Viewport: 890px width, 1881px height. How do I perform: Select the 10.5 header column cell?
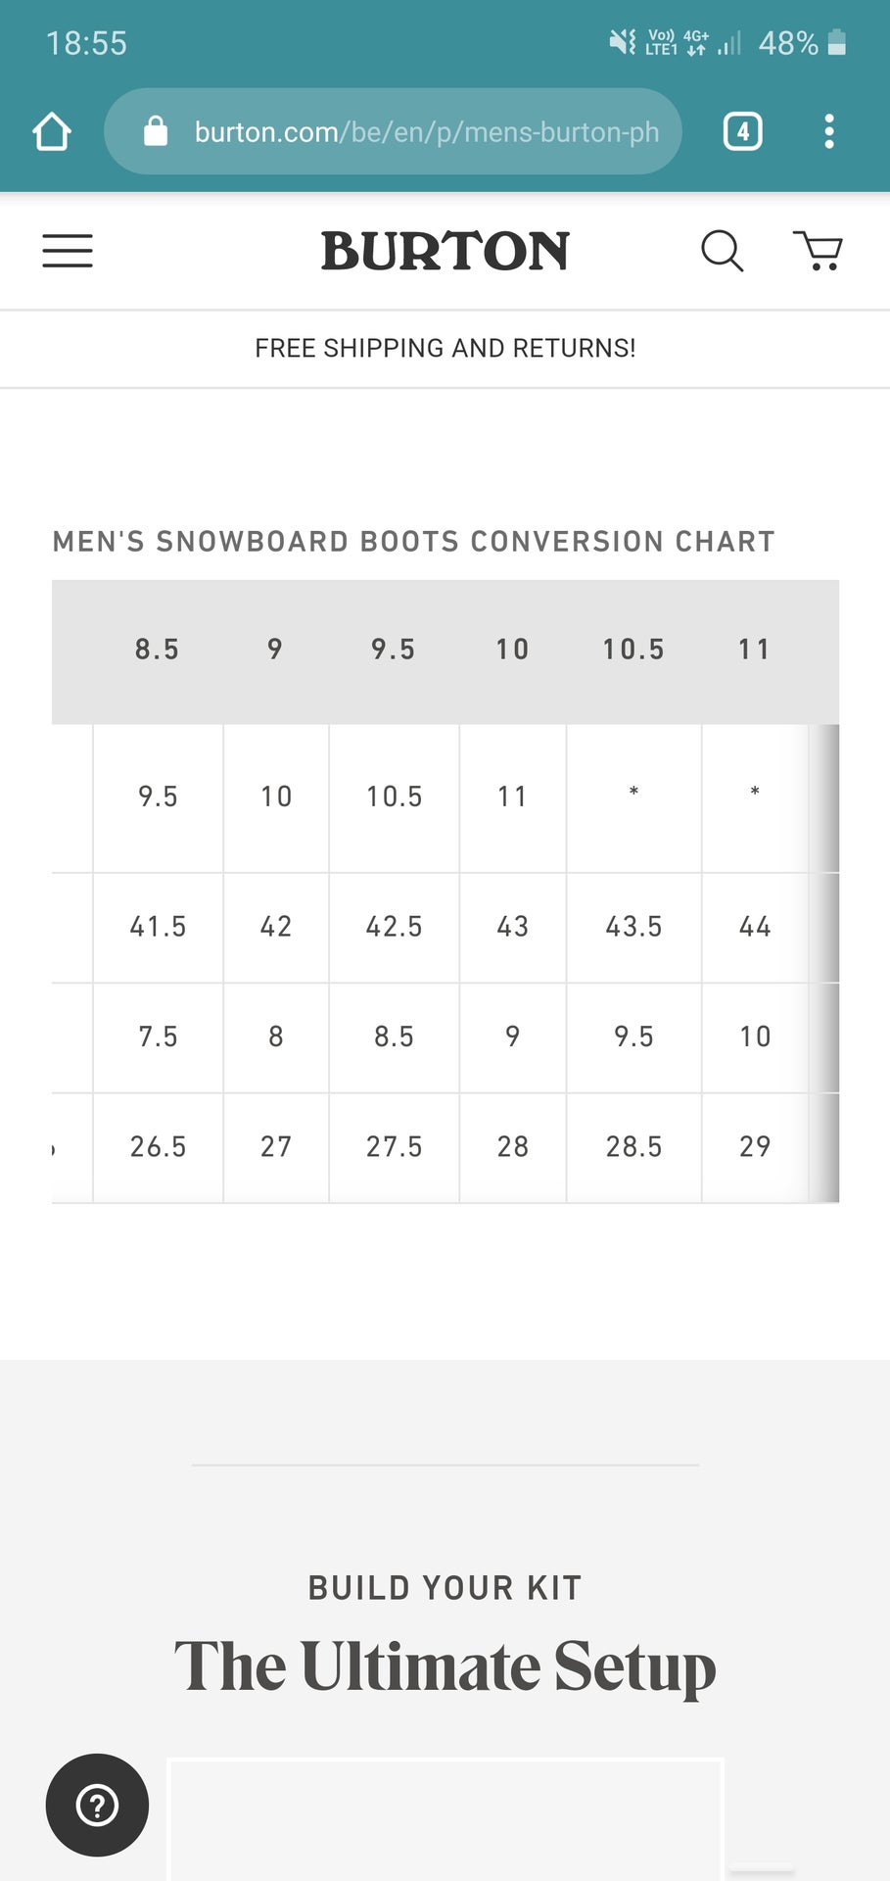(633, 650)
